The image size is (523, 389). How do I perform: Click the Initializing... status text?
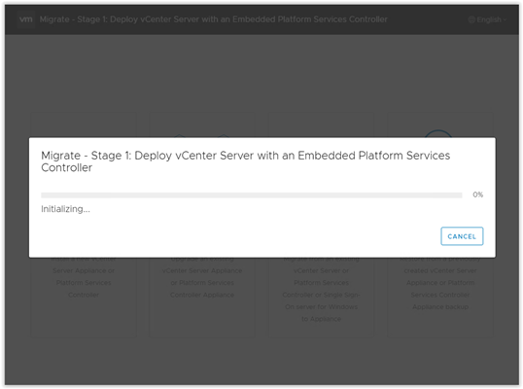[x=65, y=209]
